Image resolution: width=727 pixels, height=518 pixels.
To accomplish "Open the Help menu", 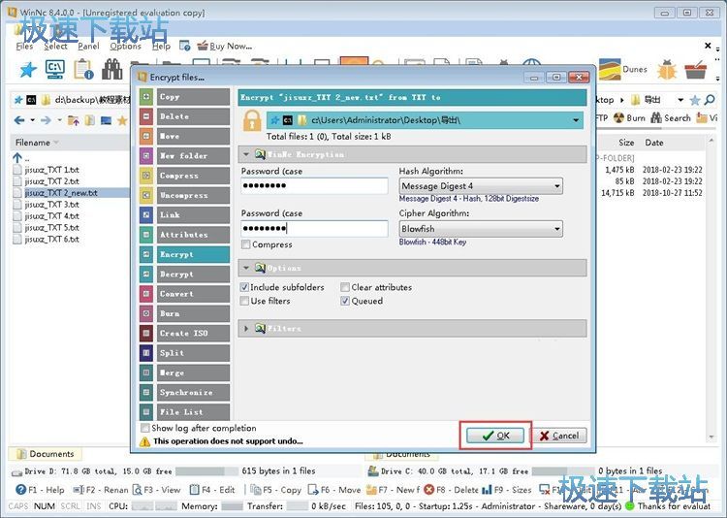I will coord(161,46).
